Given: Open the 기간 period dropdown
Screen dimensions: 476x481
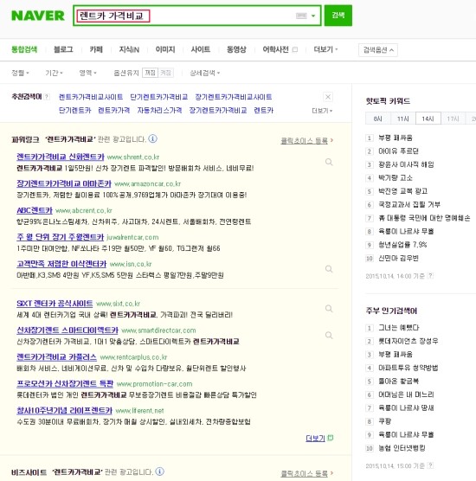Looking at the screenshot, I should (54, 73).
